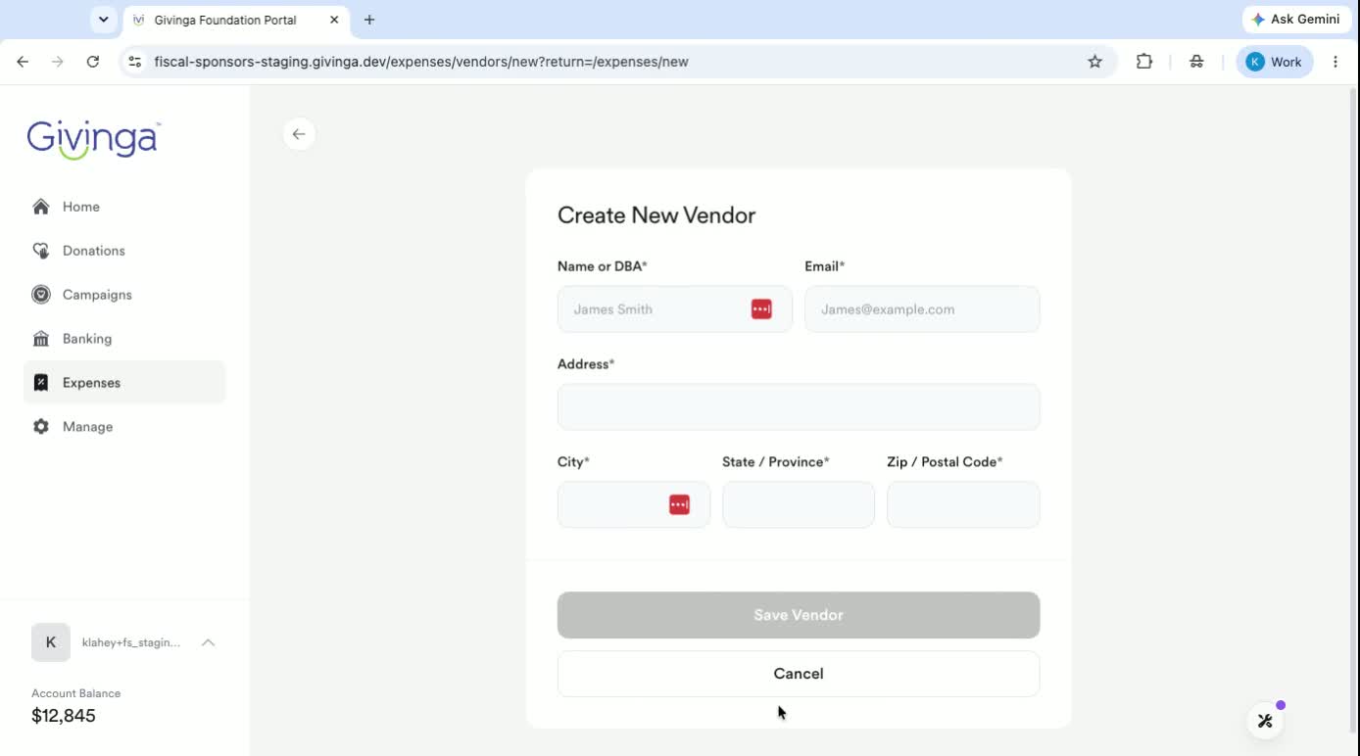Open the tab search dropdown arrow
The width and height of the screenshot is (1360, 756).
[x=103, y=20]
